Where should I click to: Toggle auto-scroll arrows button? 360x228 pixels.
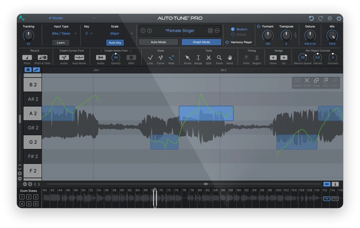tap(327, 184)
